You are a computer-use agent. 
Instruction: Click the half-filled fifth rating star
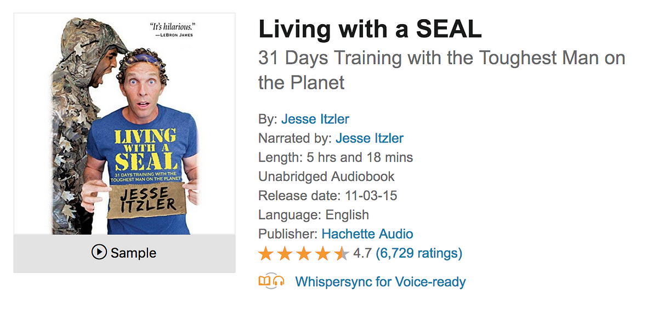(341, 253)
